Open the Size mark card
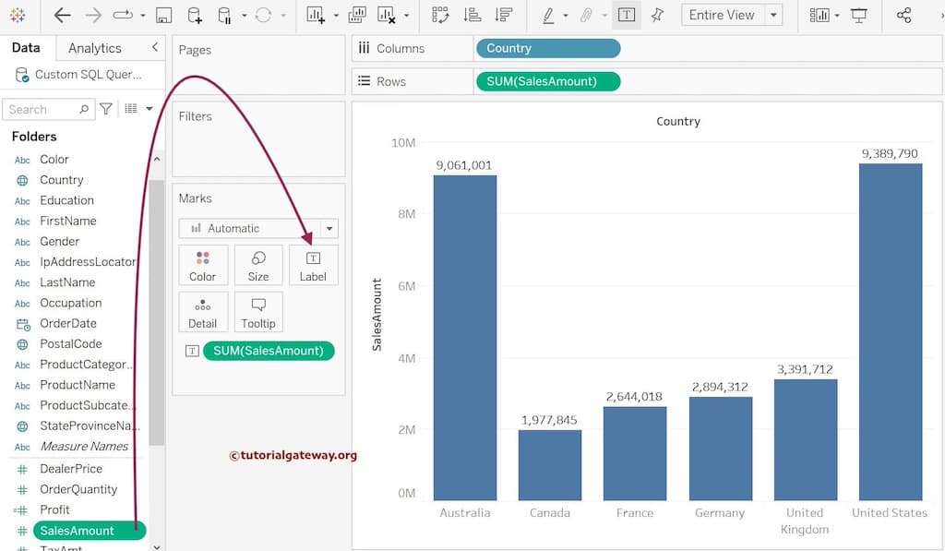The height and width of the screenshot is (551, 945). pyautogui.click(x=258, y=265)
